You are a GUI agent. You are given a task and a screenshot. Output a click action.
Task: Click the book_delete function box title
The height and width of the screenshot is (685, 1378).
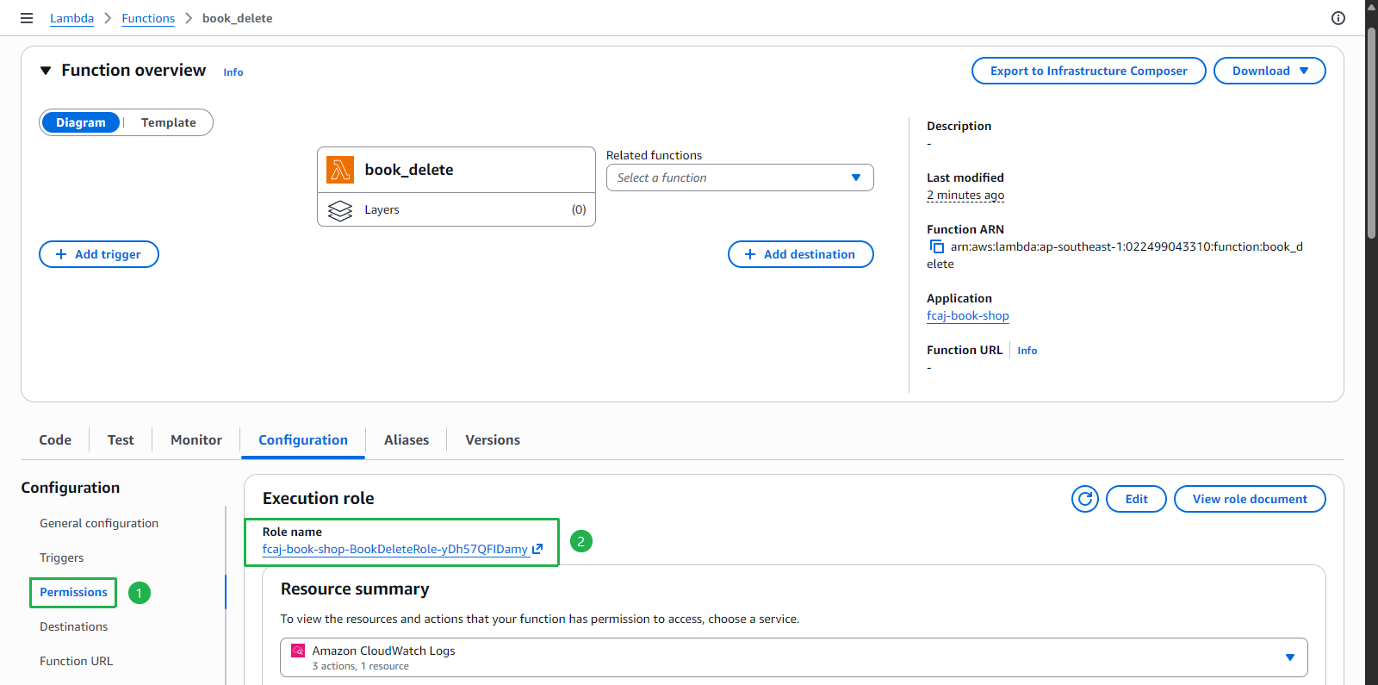(x=409, y=170)
